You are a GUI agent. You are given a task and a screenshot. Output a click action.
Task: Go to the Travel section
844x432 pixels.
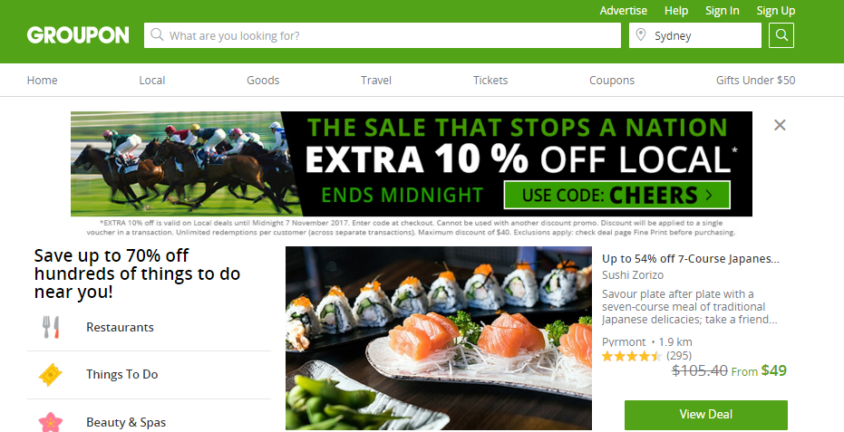coord(375,81)
